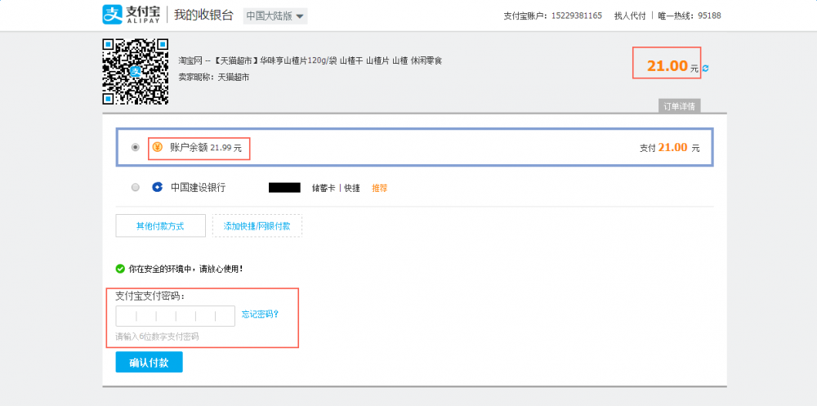Image resolution: width=817 pixels, height=406 pixels.
Task: Click the 储蓄卡 | 快捷 text
Action: click(336, 188)
